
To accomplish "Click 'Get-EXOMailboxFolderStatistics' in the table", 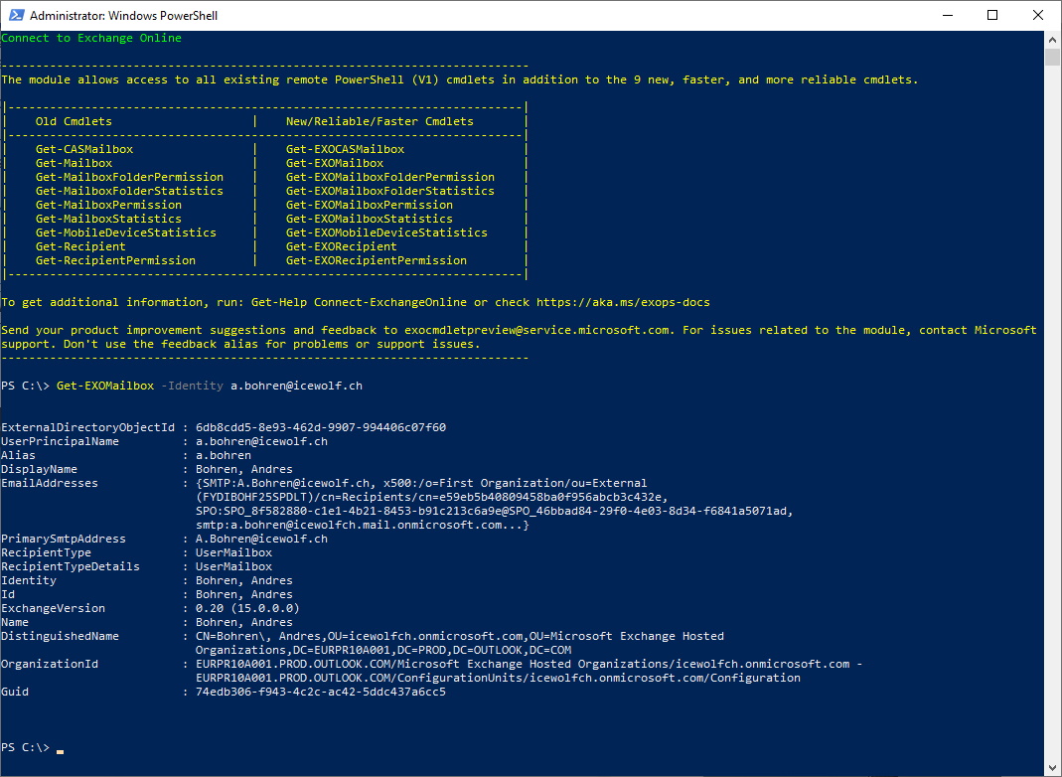I will [x=390, y=191].
